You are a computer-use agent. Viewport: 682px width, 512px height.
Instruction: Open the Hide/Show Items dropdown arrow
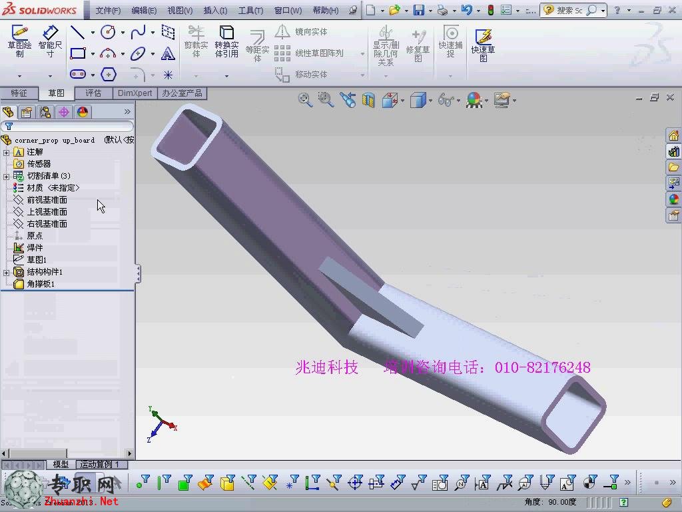(458, 101)
